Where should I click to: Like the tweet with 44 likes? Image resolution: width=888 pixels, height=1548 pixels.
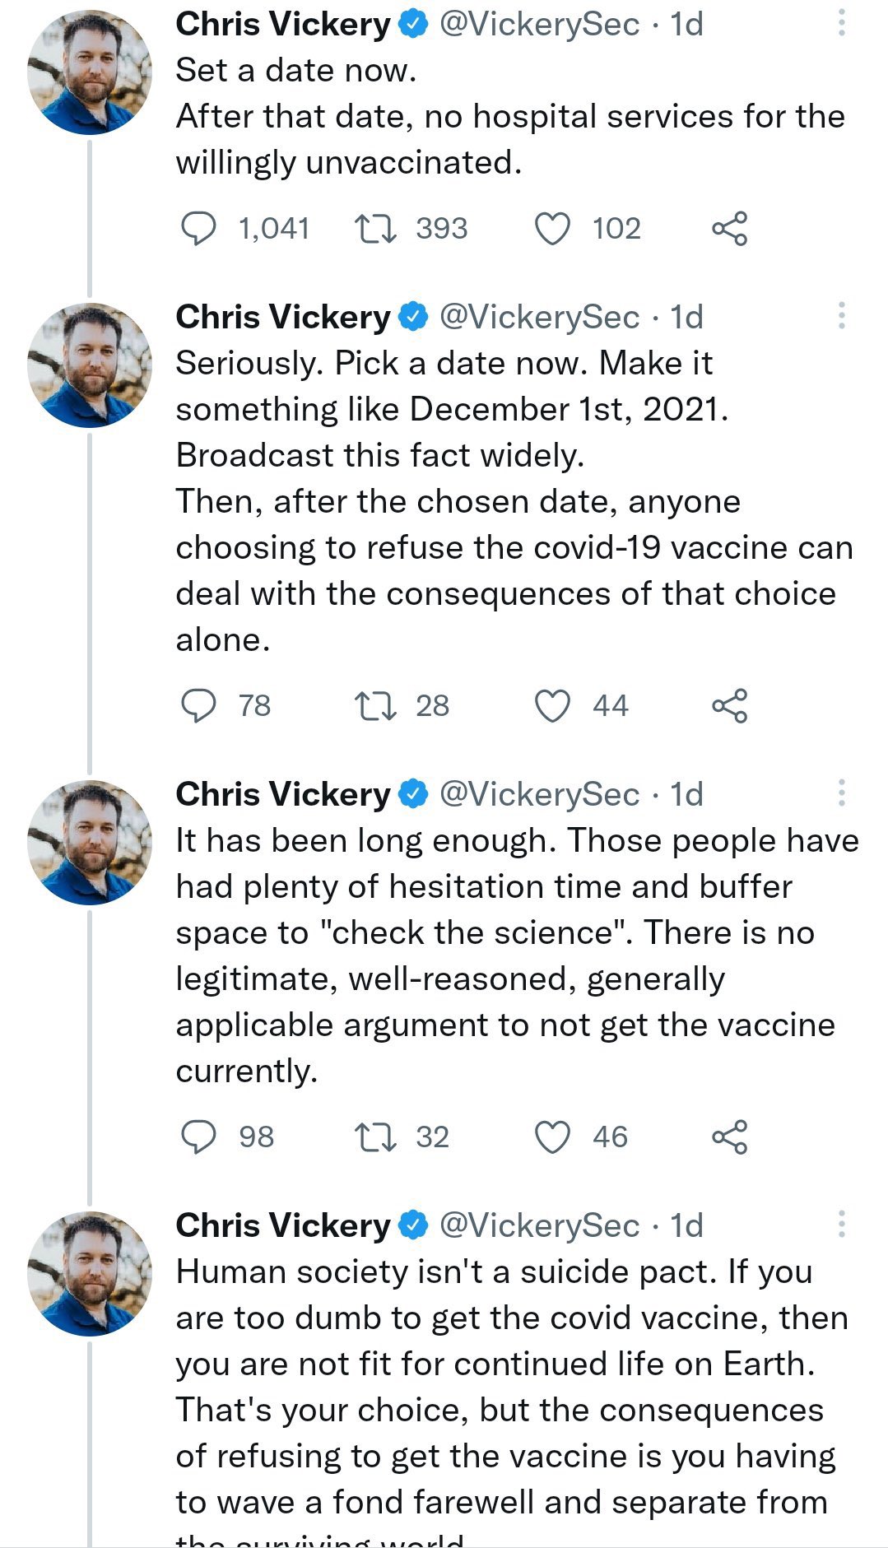[552, 705]
